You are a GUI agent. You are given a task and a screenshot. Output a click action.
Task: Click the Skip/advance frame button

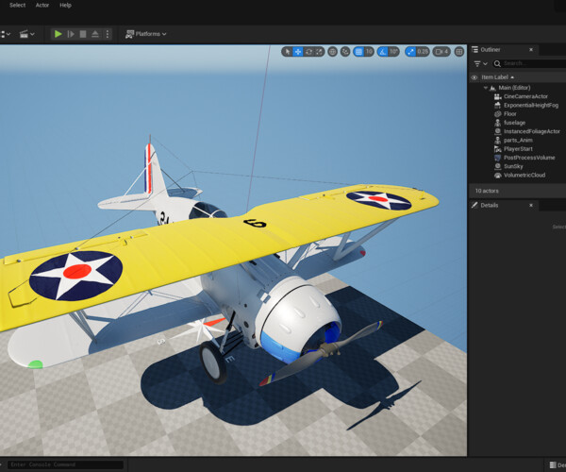pyautogui.click(x=71, y=34)
